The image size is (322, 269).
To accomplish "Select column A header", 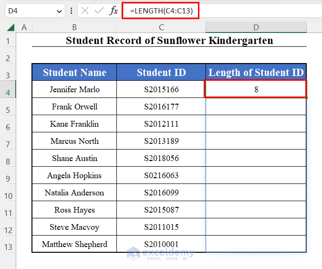I will [x=24, y=28].
